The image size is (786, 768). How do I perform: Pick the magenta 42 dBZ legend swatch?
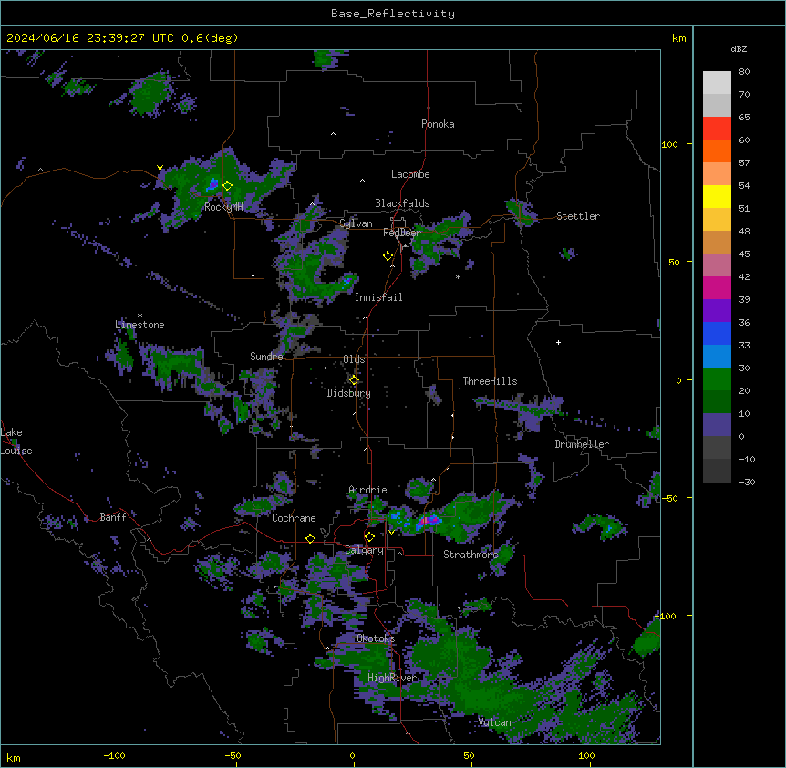[717, 287]
